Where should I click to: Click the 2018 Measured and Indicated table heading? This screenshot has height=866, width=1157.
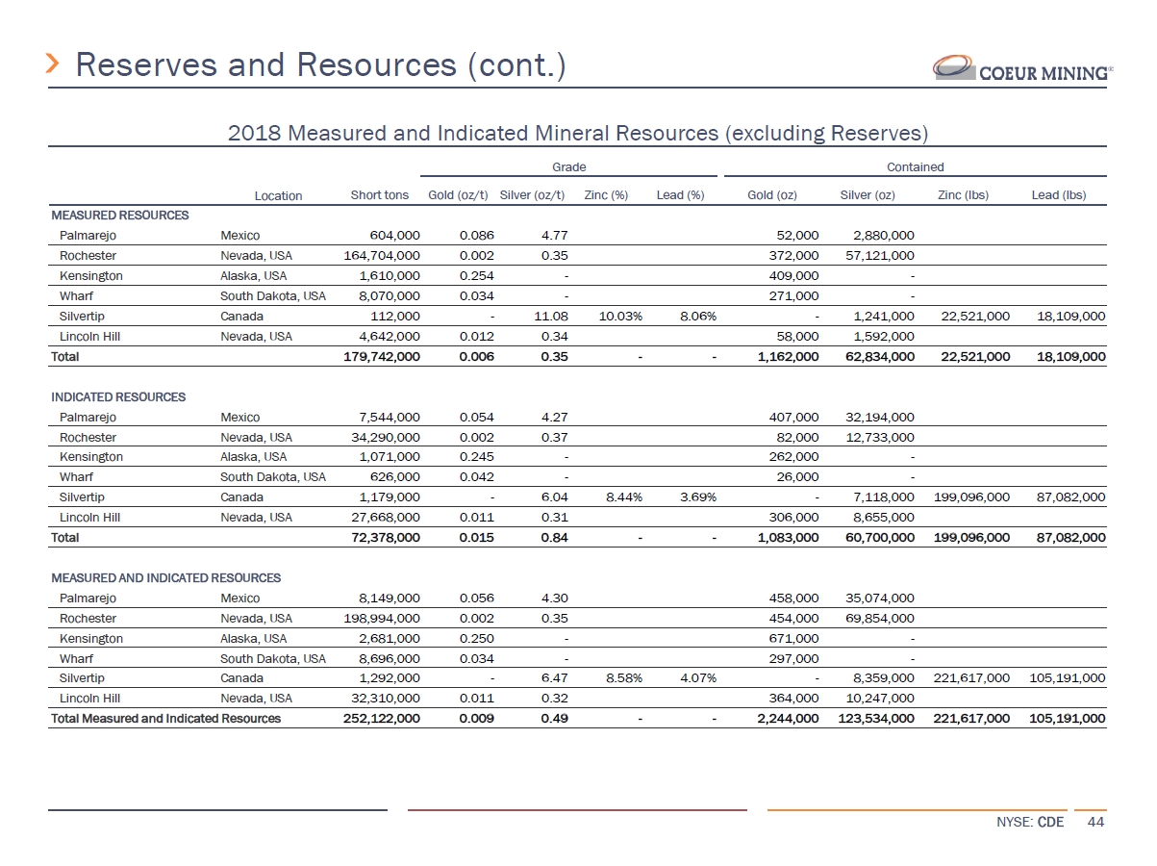(x=577, y=132)
